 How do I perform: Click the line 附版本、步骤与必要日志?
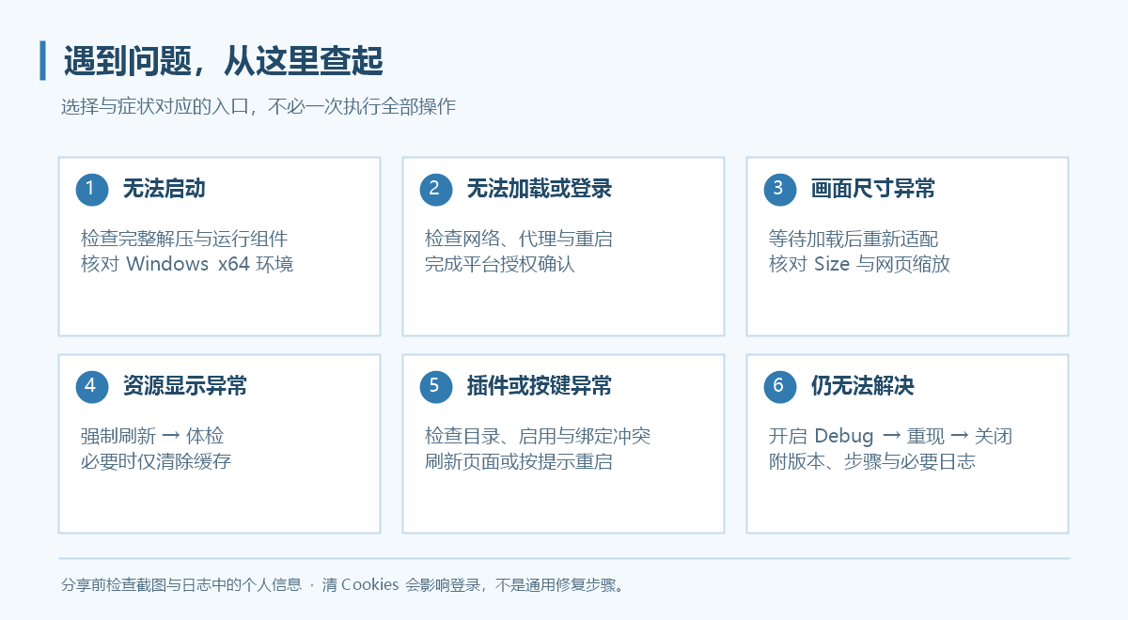[872, 461]
